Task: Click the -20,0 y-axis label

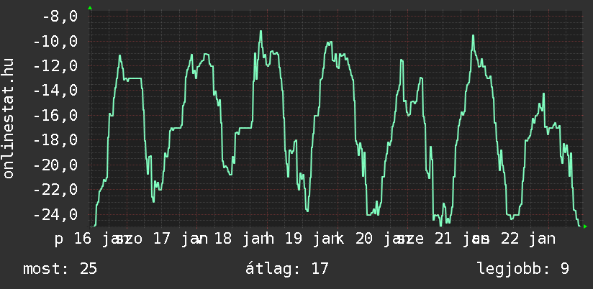Action: click(x=55, y=165)
